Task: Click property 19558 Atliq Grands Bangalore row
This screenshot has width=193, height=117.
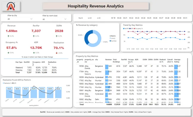Action: click(x=128, y=67)
